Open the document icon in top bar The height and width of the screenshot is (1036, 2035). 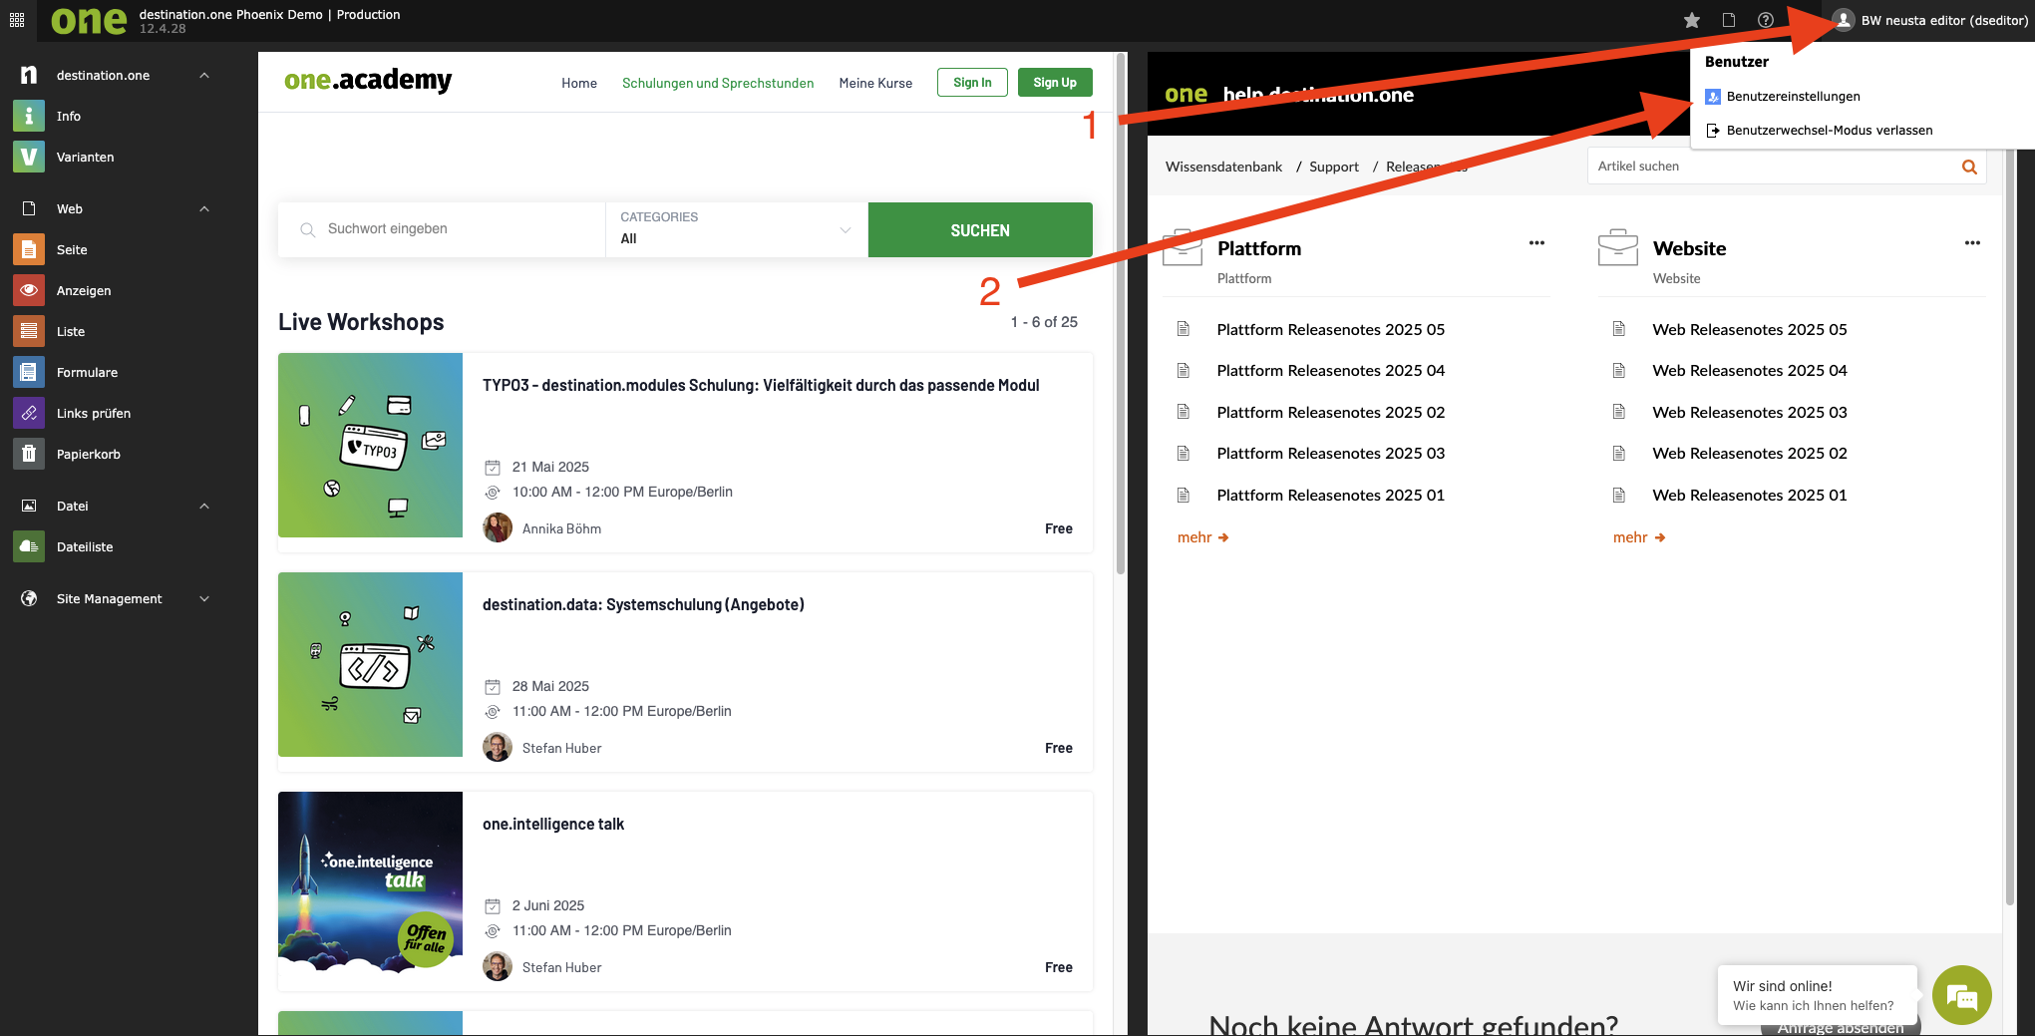click(1729, 20)
